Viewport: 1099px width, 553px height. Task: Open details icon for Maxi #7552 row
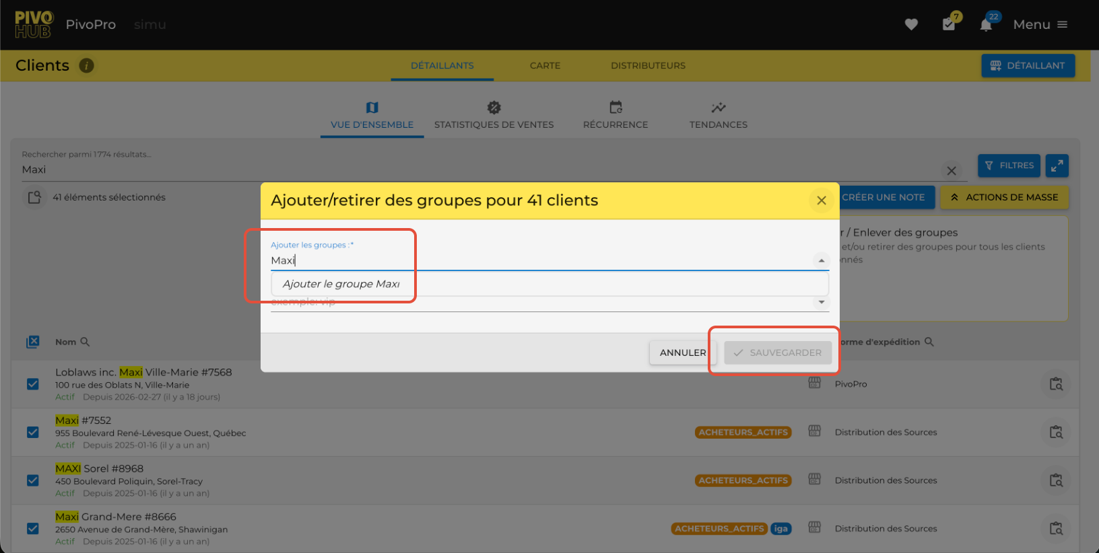pyautogui.click(x=1056, y=433)
